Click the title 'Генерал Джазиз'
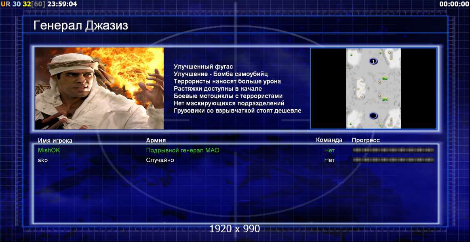470x242 pixels. click(81, 26)
